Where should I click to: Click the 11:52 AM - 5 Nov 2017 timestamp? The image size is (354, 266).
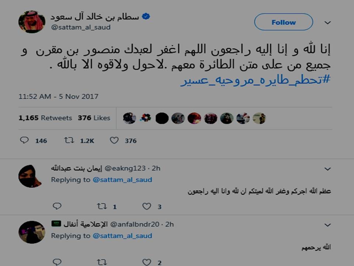[x=59, y=96]
